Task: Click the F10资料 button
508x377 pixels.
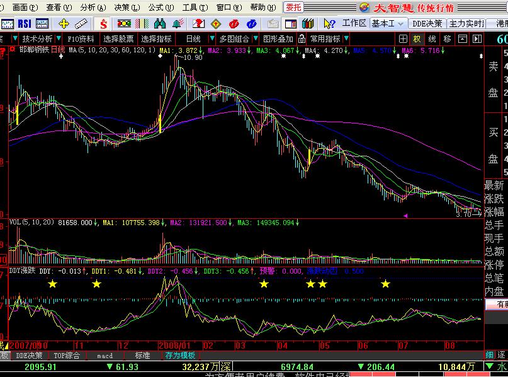Action: click(81, 39)
